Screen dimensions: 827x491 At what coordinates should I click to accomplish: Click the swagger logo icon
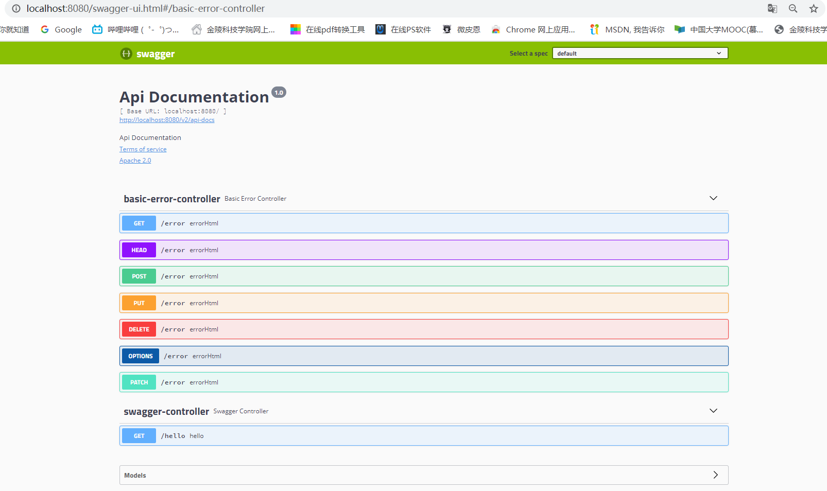126,54
